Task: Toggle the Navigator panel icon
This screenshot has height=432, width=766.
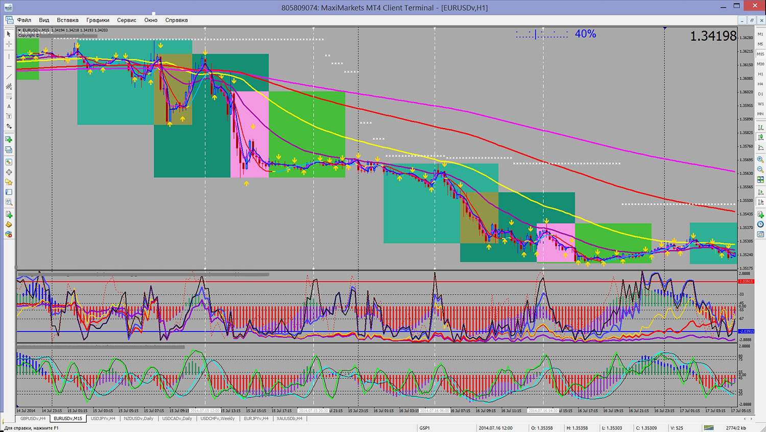Action: [9, 193]
